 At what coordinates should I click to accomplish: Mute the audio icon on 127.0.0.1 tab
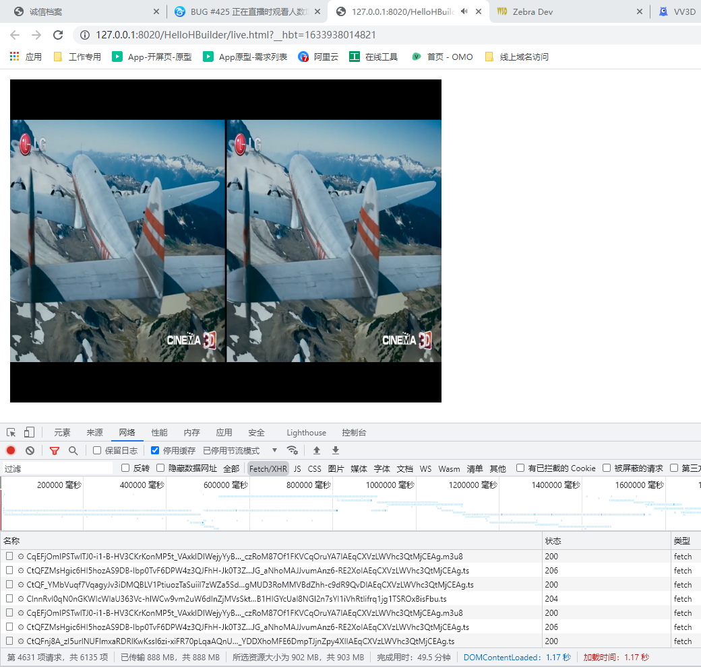(x=464, y=11)
